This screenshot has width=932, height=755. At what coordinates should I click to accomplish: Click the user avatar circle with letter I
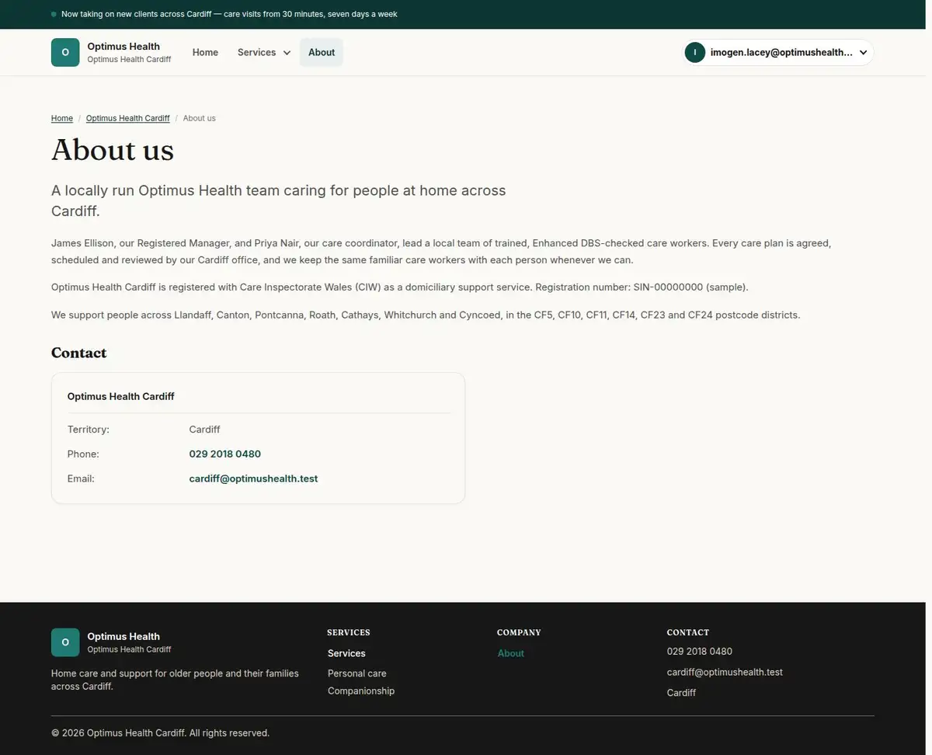click(694, 52)
